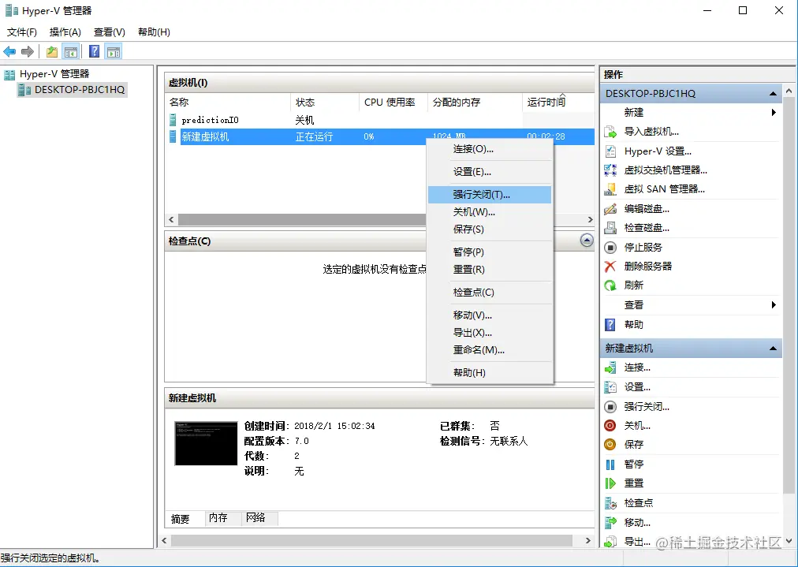Click the Forward arrow toolbar icon
The image size is (798, 567).
coord(28,51)
